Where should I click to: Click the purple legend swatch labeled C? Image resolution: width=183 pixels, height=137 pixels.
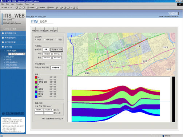coord(36,87)
